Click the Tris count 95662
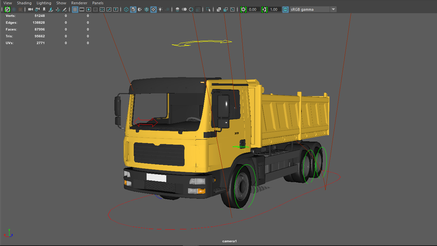 (40, 36)
